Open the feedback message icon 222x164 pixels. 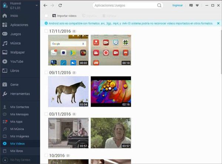coord(191,6)
